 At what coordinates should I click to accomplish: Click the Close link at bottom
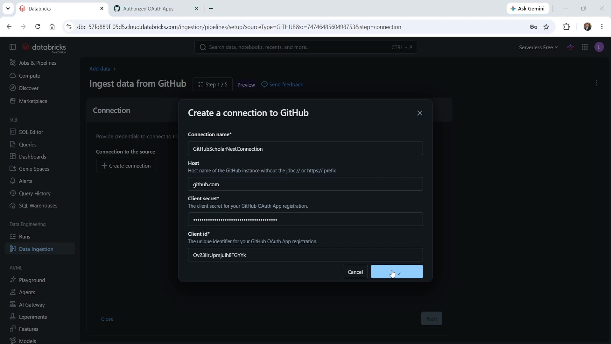(107, 319)
